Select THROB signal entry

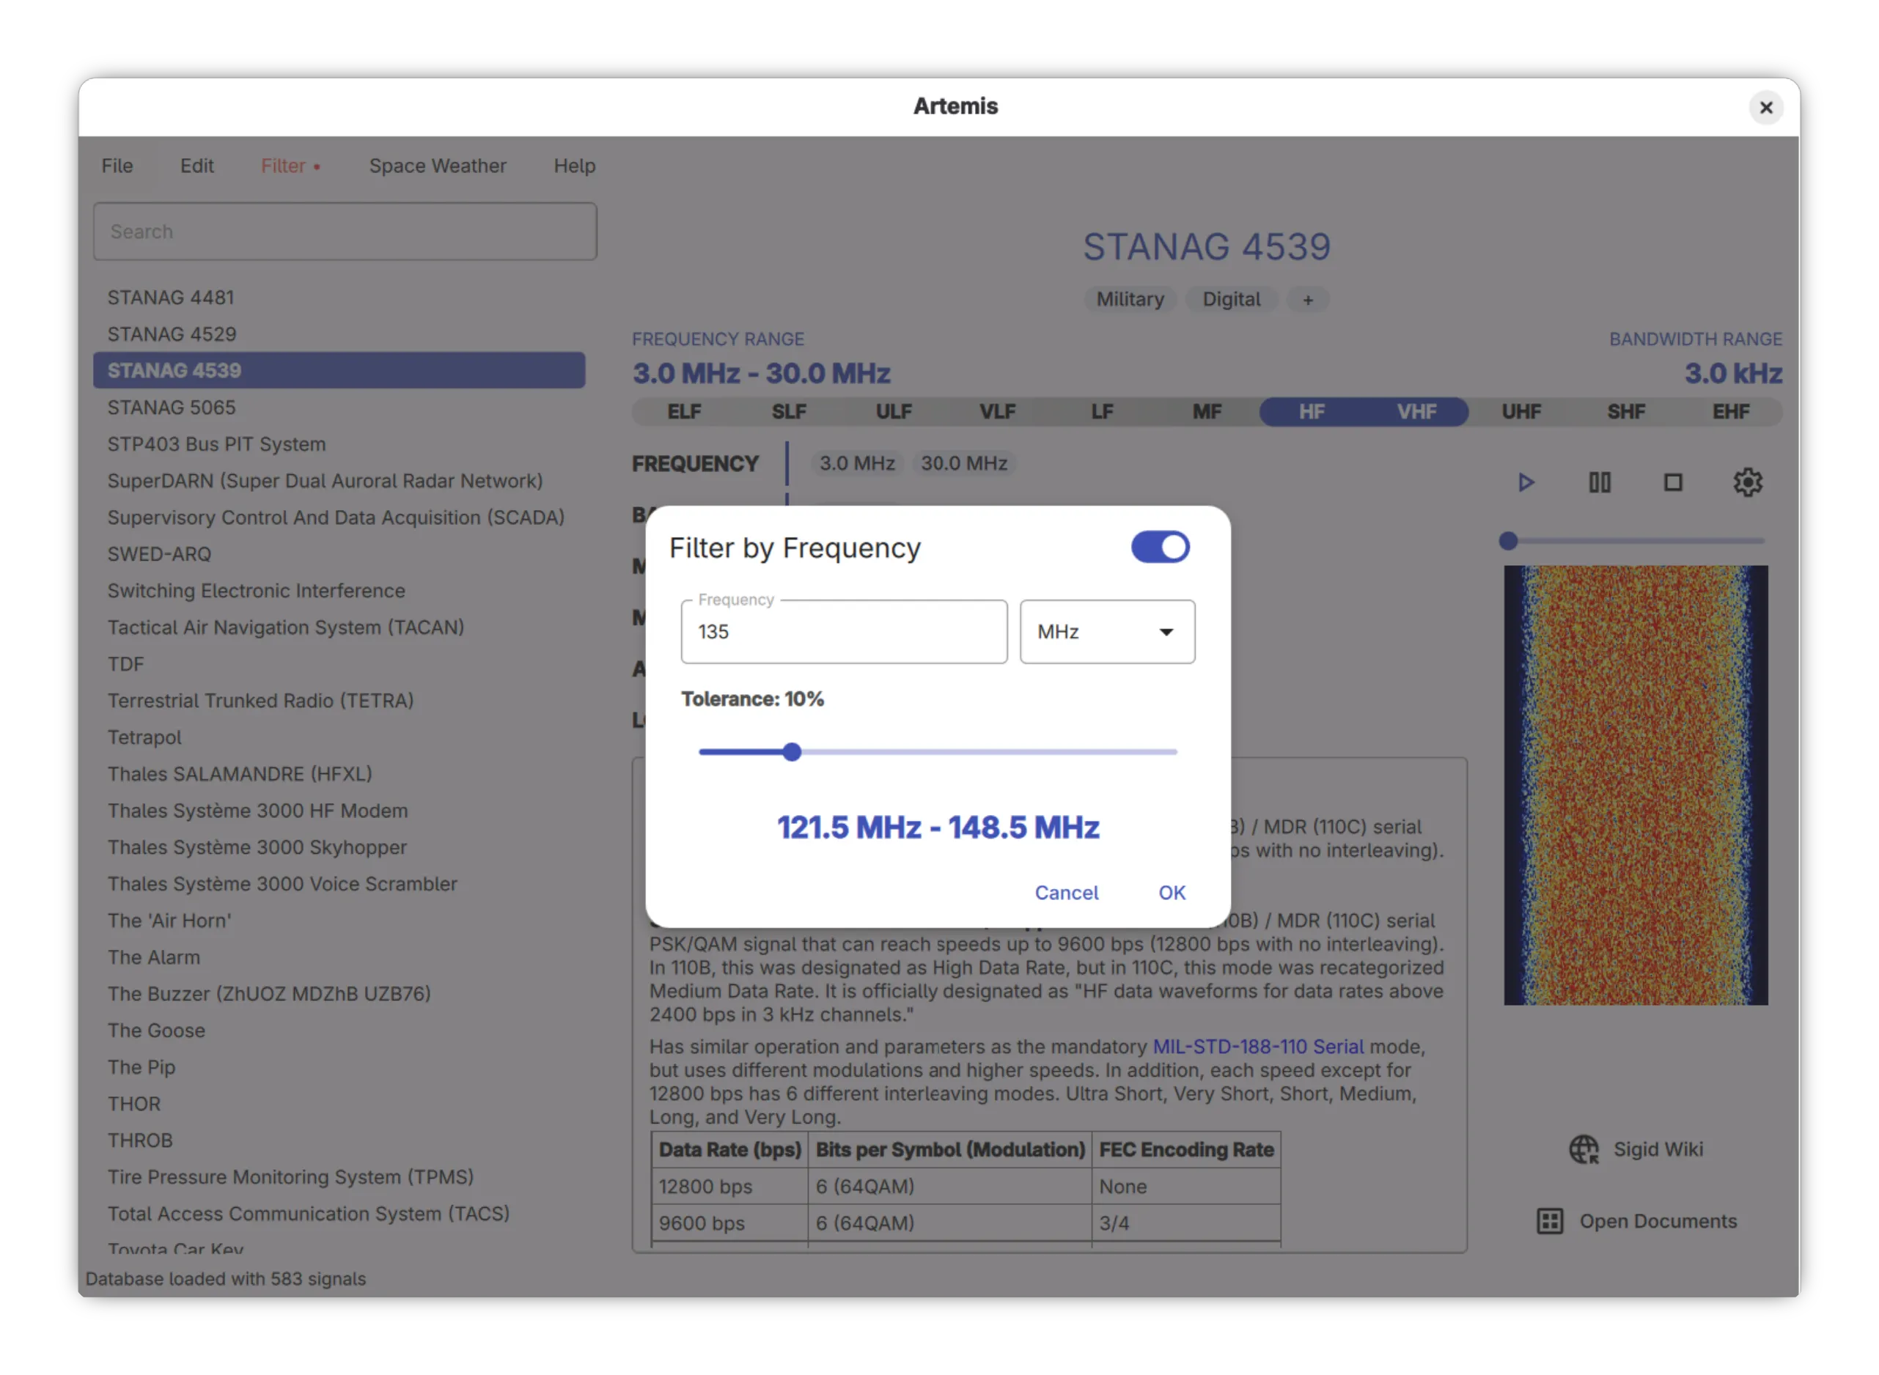339,1140
